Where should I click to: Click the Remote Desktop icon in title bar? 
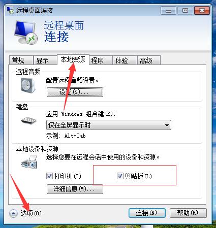10,10
